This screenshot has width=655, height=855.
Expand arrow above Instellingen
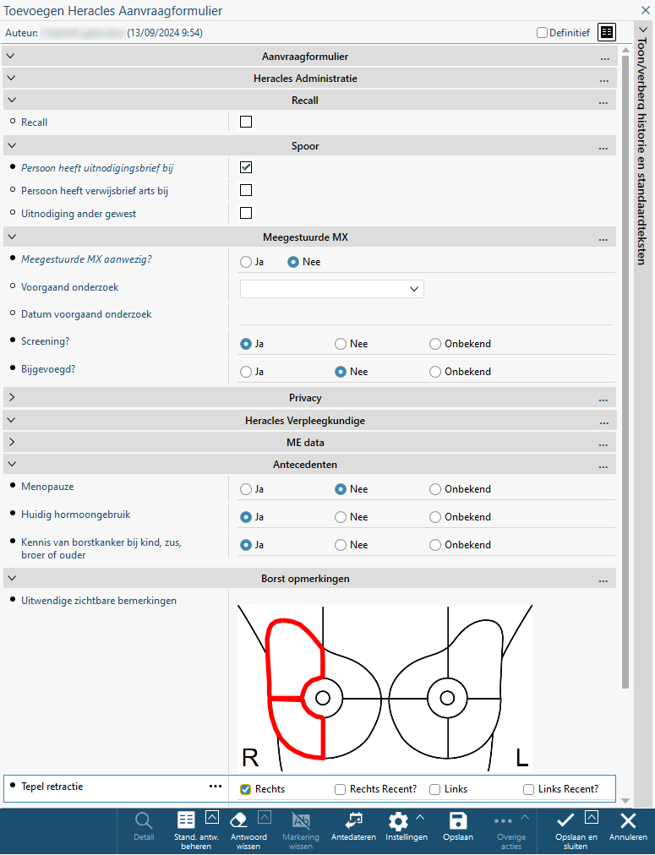tap(420, 817)
